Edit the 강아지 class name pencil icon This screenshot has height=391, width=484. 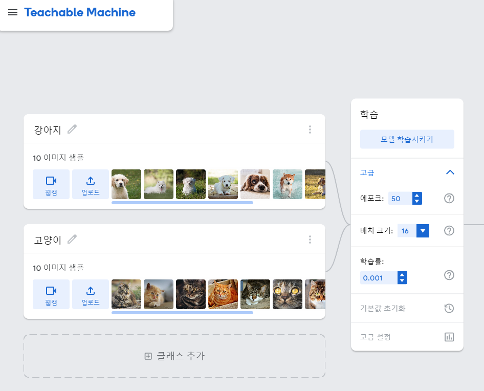pos(72,129)
